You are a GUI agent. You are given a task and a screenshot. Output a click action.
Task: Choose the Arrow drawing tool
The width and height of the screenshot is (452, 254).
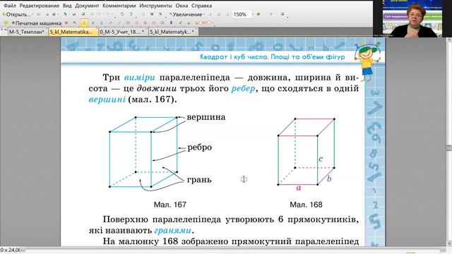click(110, 23)
